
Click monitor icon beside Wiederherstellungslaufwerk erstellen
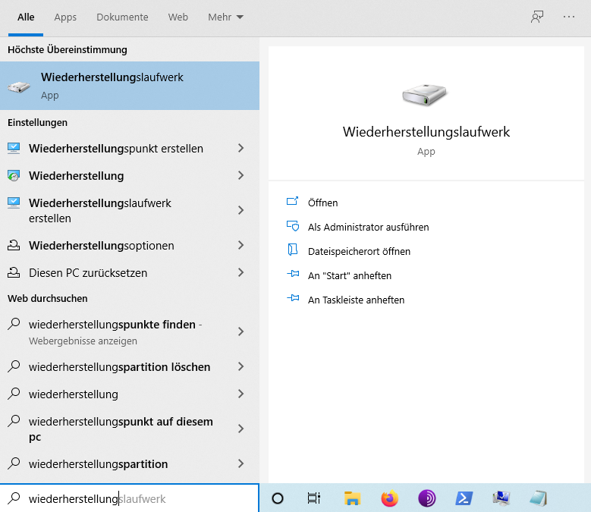pos(14,203)
